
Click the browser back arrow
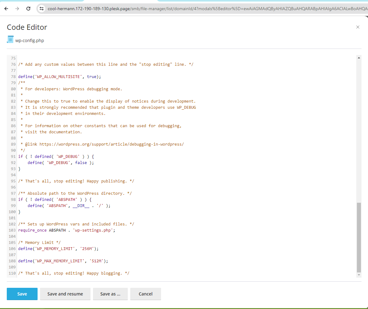tap(6, 9)
